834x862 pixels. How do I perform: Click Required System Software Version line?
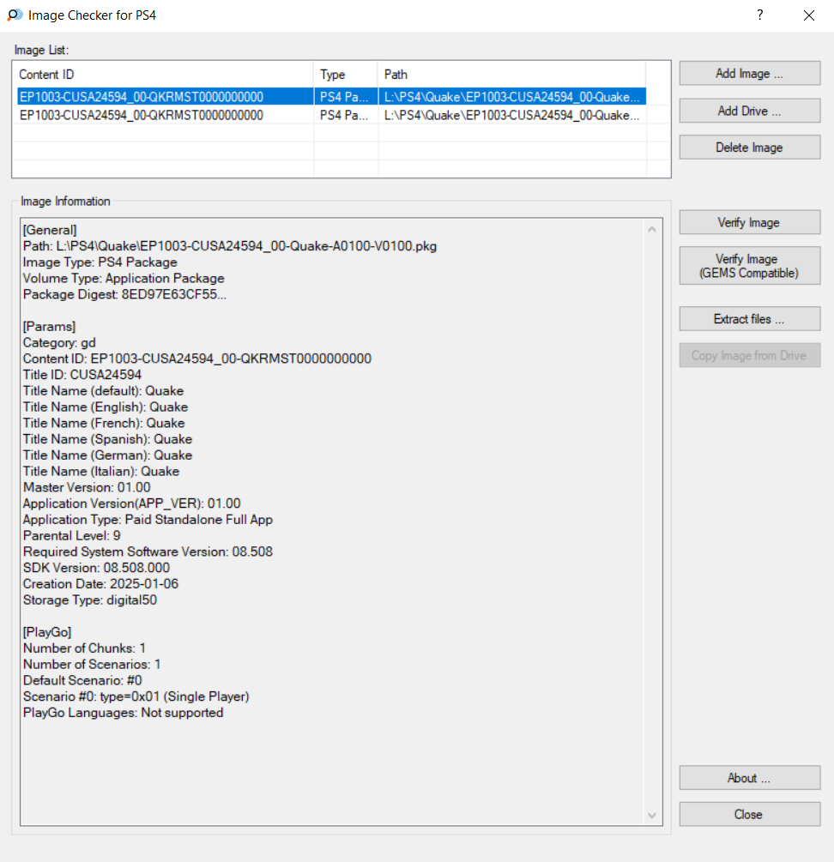pos(148,552)
